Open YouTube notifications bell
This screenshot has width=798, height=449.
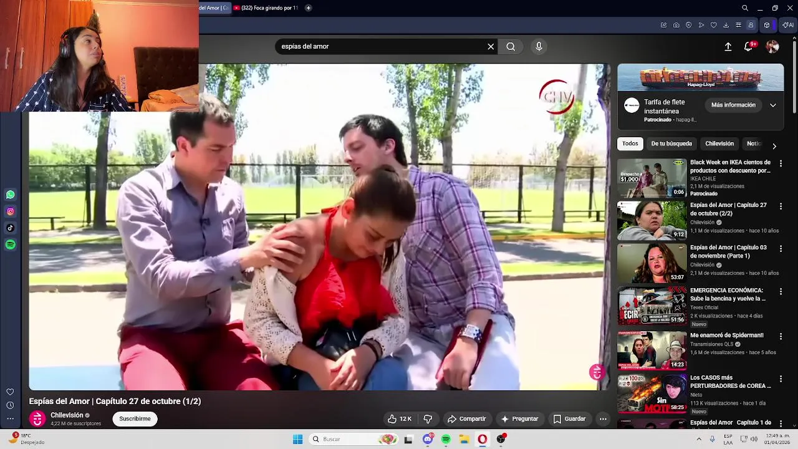[749, 47]
